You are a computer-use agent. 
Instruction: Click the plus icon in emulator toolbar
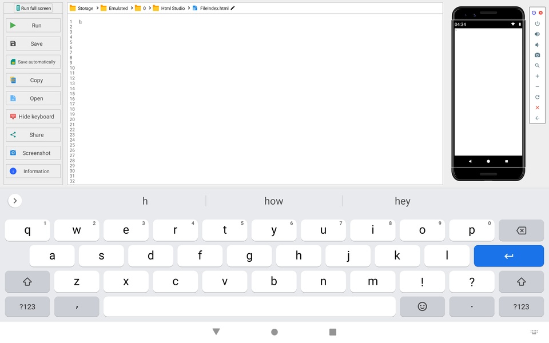[537, 76]
